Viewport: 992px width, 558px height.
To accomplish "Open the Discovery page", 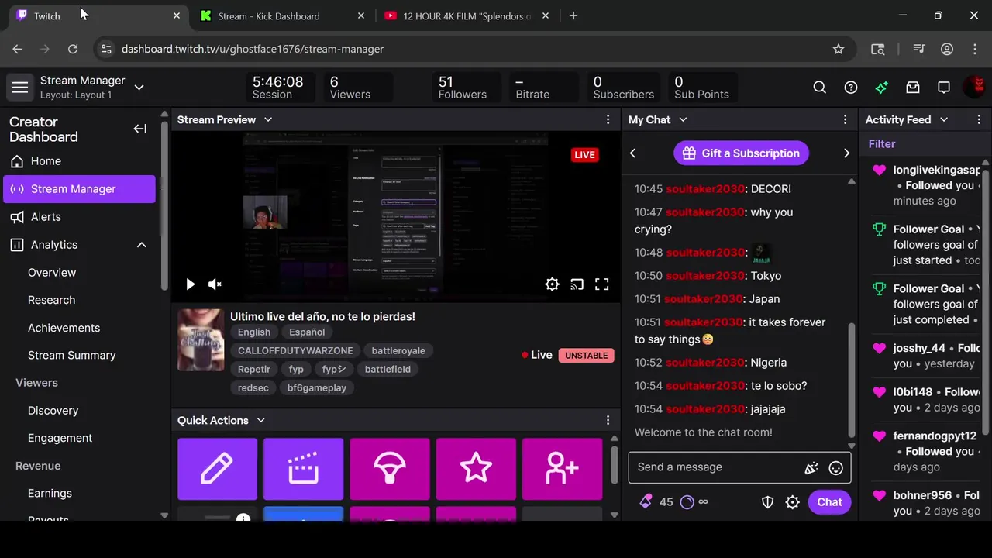I will pyautogui.click(x=53, y=411).
